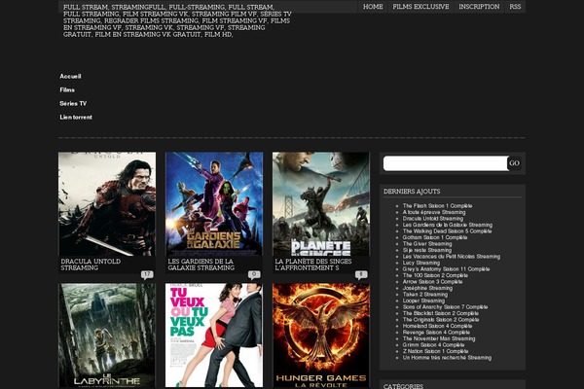Open Si je reste Streaming link
Viewport: 584px width, 389px height.
(427, 250)
